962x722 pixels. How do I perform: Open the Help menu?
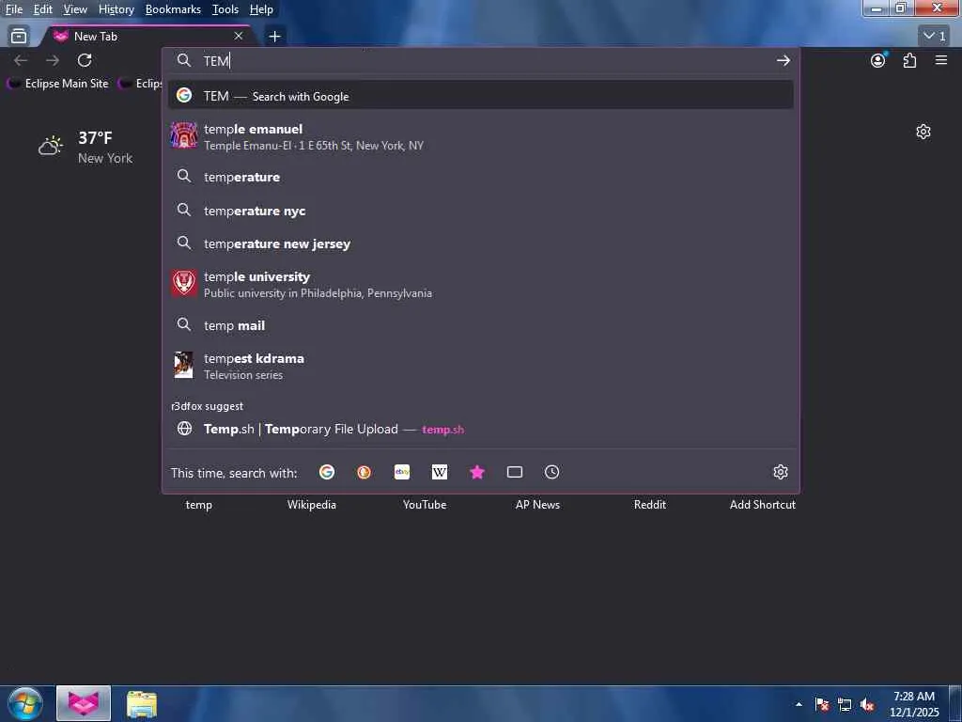tap(261, 9)
